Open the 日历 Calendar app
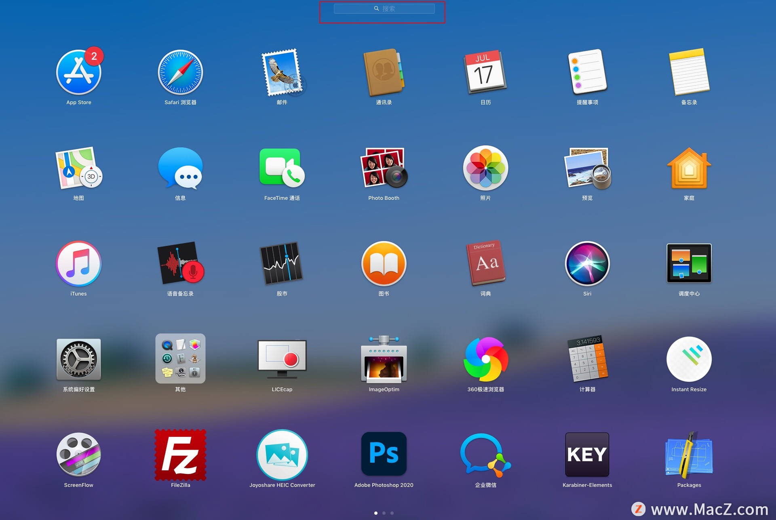This screenshot has height=520, width=776. pos(485,73)
